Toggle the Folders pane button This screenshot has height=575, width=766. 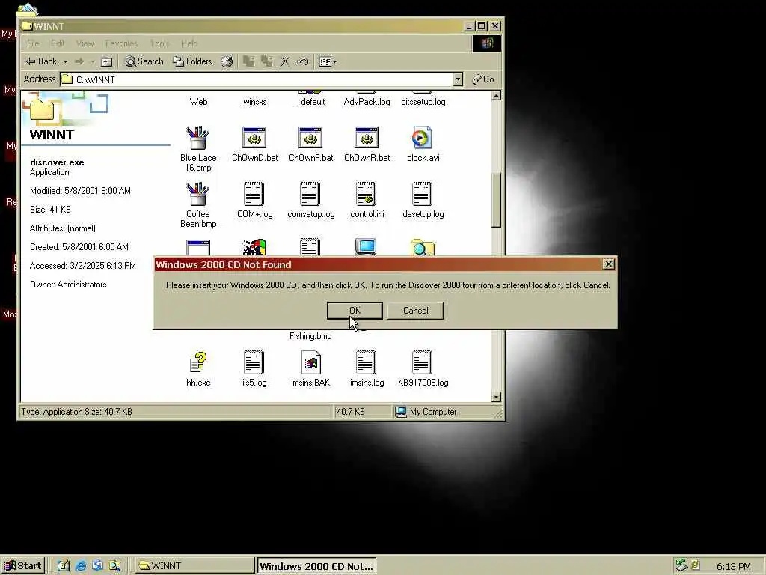(x=193, y=61)
